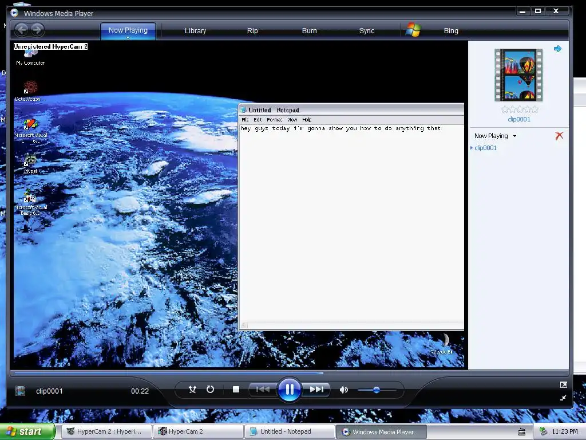The height and width of the screenshot is (440, 586).
Task: Switch to full screen view
Action: pyautogui.click(x=563, y=384)
